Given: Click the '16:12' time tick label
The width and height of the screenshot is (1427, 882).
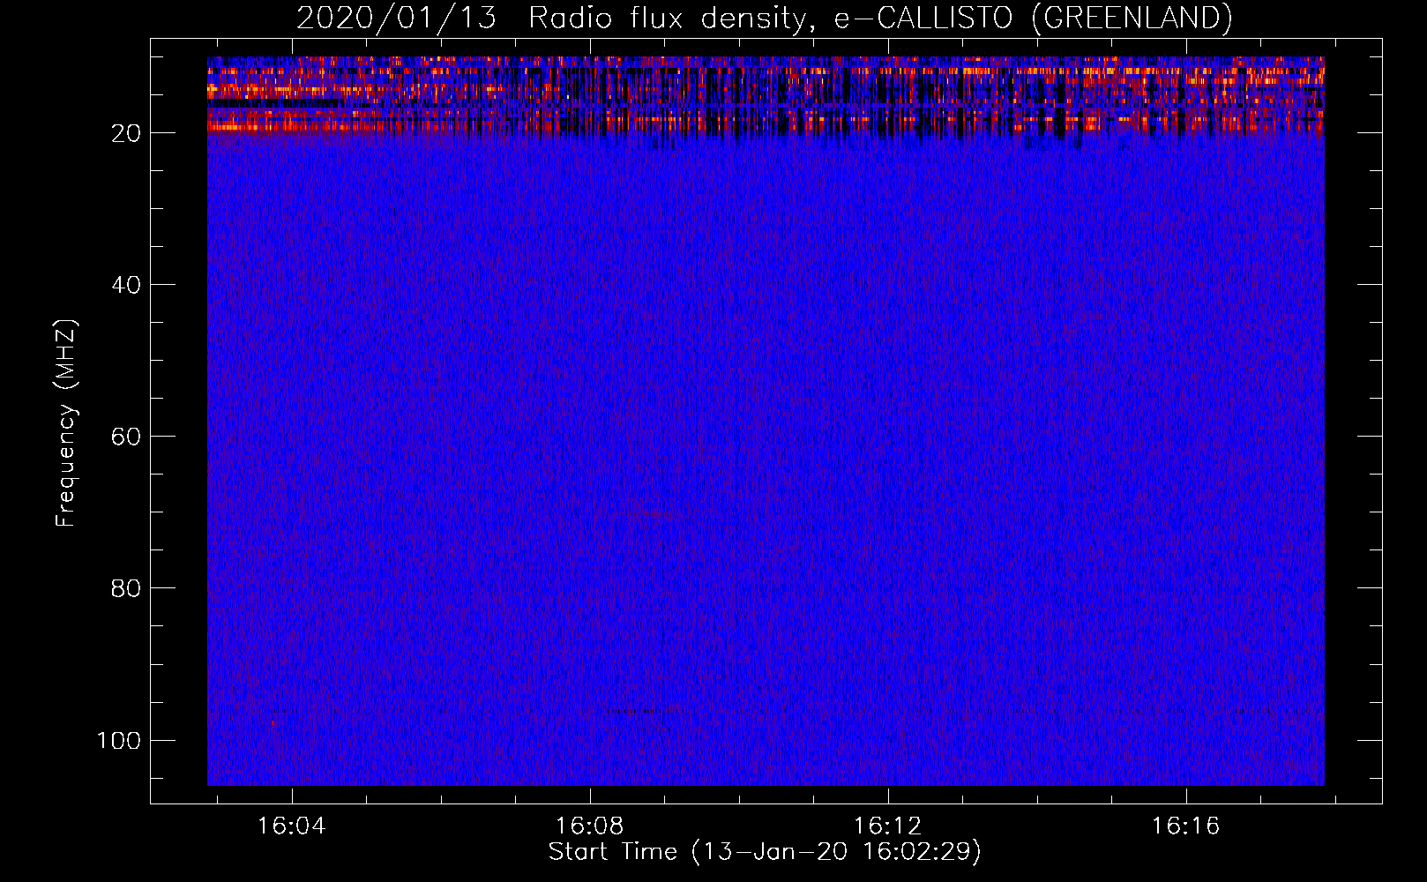Looking at the screenshot, I should 887,826.
